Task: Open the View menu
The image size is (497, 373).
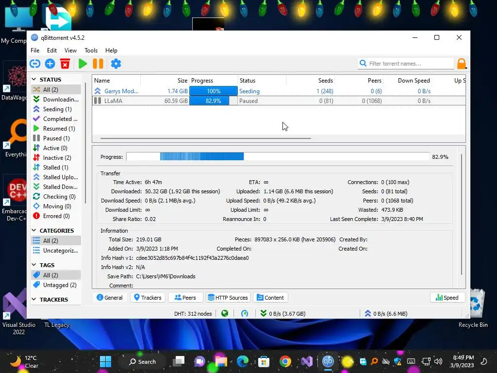Action: 70,51
